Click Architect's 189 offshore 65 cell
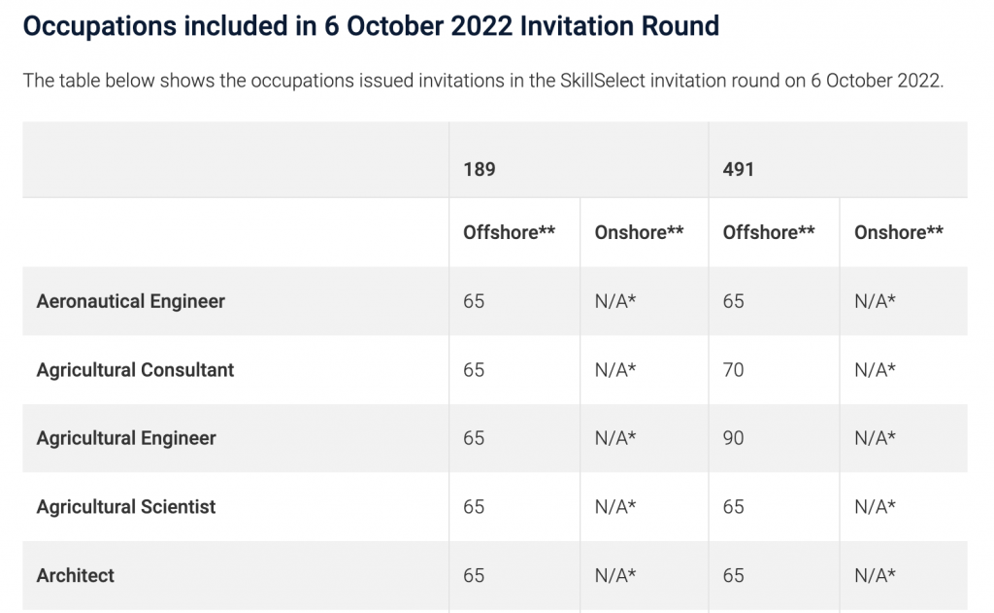The height and width of the screenshot is (613, 994). pos(474,575)
